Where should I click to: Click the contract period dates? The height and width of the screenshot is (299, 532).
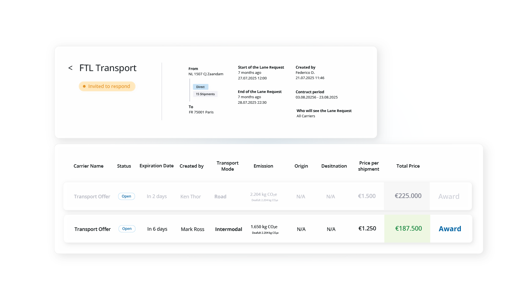coord(317,97)
